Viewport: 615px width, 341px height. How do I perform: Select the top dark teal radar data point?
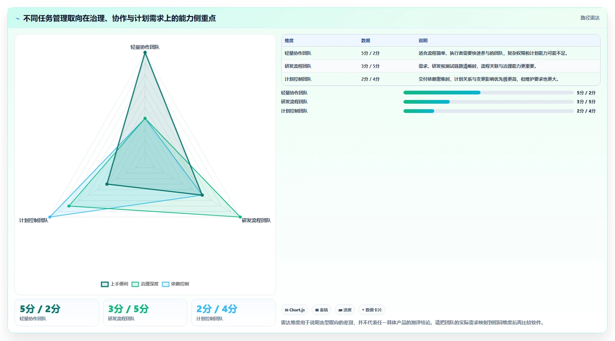(145, 53)
